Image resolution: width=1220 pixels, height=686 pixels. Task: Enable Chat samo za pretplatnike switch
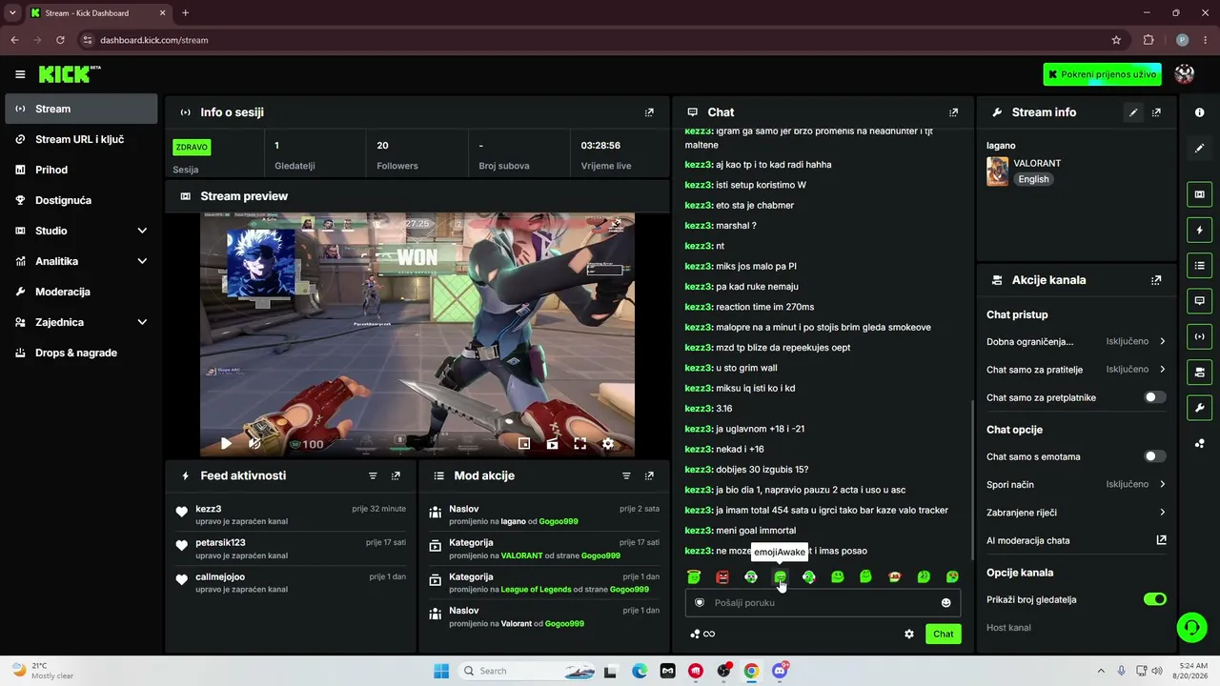1154,397
